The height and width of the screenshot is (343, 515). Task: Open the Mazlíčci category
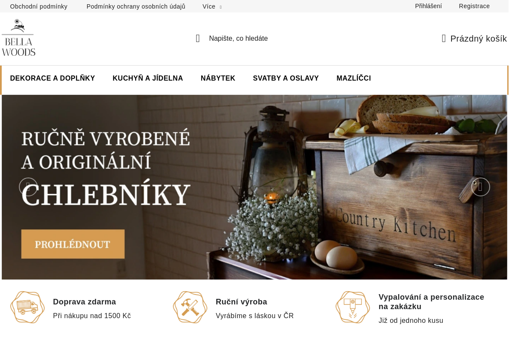[x=354, y=78]
